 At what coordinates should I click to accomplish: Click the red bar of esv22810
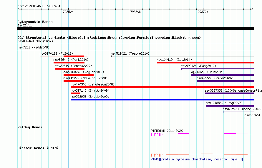click(x=70, y=69)
